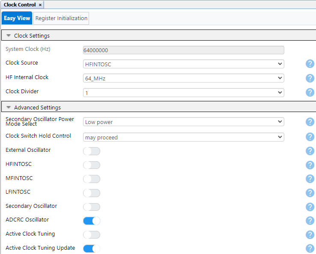Screen dimensions: 316x254
Task: Open help for HF Internal Clock
Action: coord(310,78)
